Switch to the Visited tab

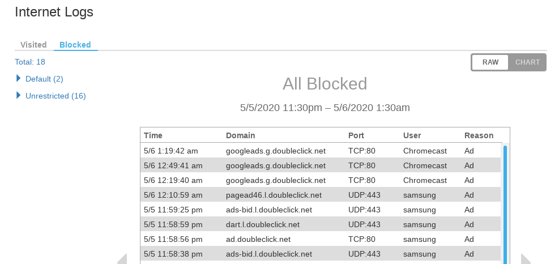click(33, 45)
